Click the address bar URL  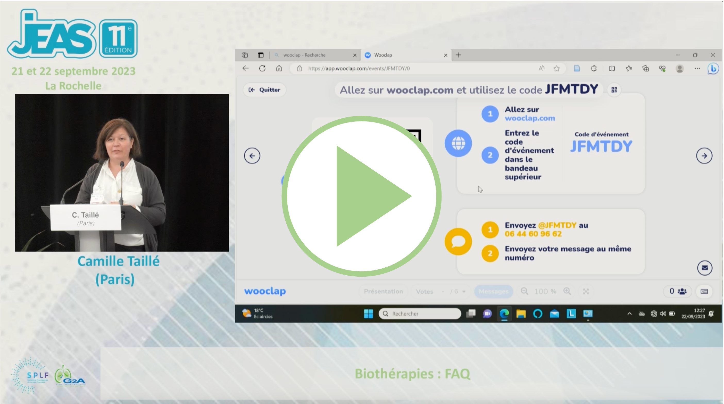coord(359,68)
